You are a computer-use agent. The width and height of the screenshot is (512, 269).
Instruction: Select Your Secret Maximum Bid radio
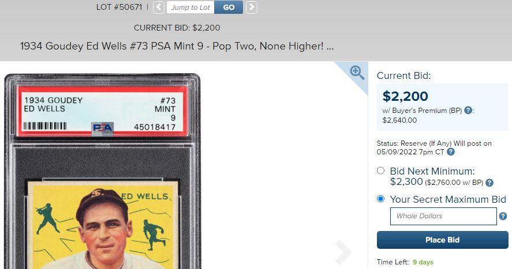(x=380, y=199)
